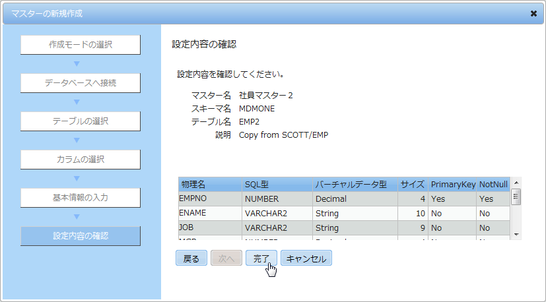Click the NotNull column header
Image resolution: width=546 pixels, height=302 pixels.
click(x=493, y=185)
